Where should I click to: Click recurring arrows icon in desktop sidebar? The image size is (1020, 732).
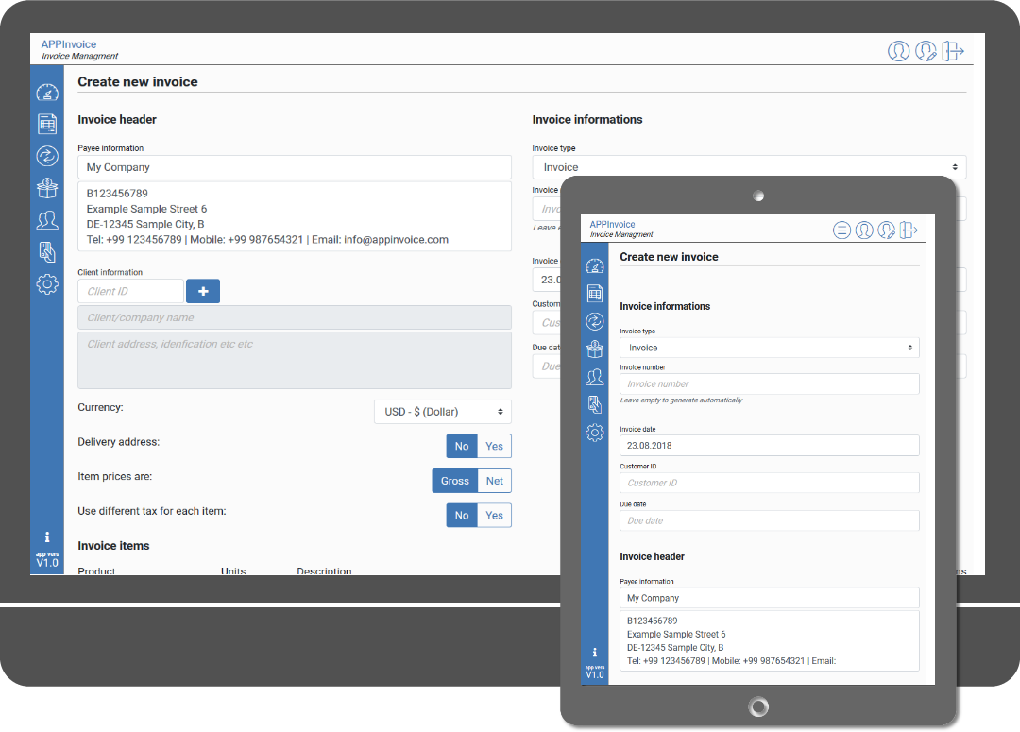[x=47, y=156]
